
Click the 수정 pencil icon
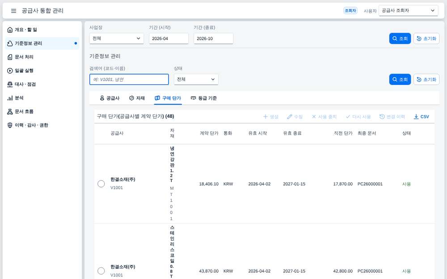coord(290,117)
